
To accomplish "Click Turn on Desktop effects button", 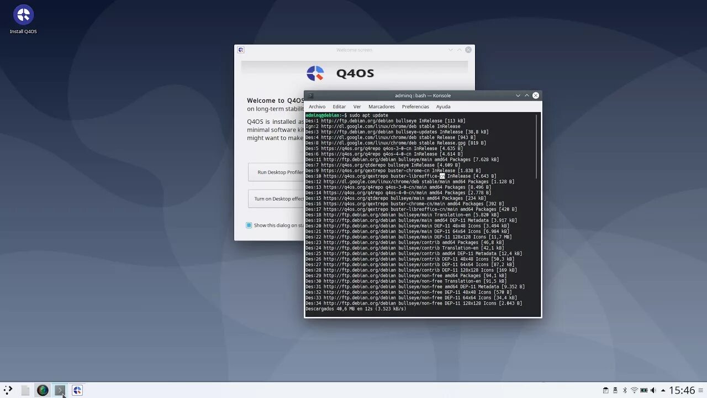I will tap(276, 199).
